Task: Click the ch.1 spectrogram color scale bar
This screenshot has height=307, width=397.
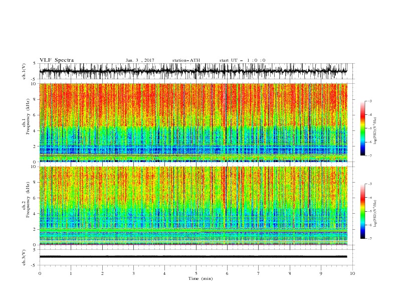Action: coord(362,128)
